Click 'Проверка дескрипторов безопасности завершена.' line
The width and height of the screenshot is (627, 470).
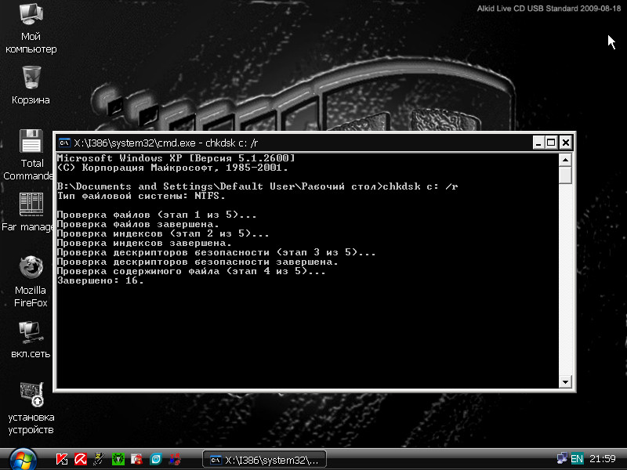pyautogui.click(x=198, y=262)
